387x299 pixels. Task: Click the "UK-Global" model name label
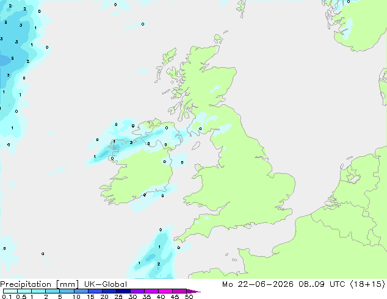(106, 284)
